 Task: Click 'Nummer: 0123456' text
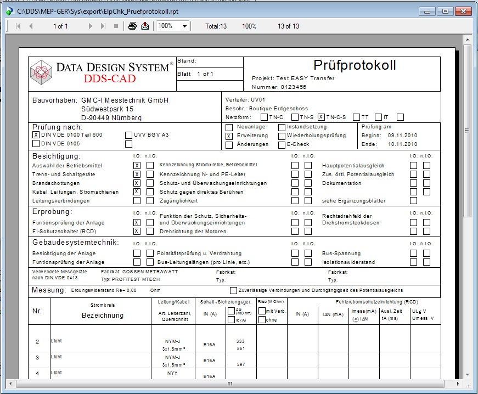pos(279,87)
